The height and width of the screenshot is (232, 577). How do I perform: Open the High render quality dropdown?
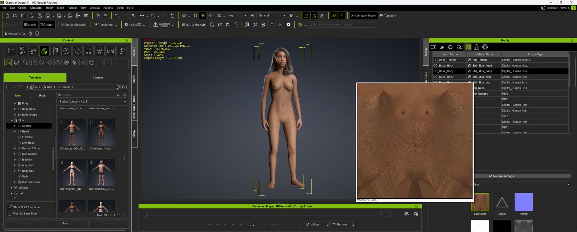[x=237, y=16]
